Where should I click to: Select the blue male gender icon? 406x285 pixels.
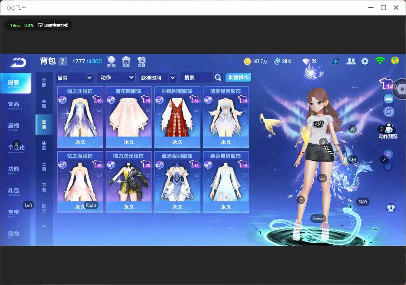pos(388,167)
